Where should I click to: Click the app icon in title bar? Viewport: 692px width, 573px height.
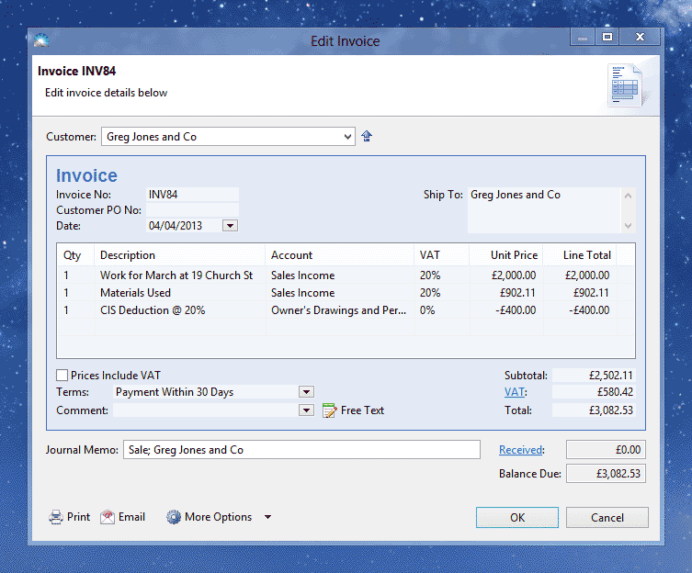tap(40, 40)
